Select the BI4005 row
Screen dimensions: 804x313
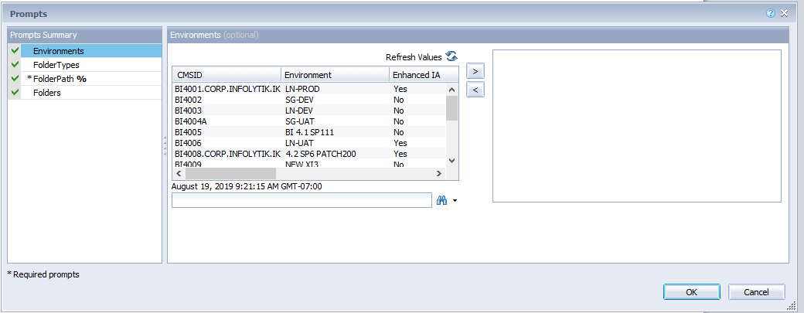[309, 131]
